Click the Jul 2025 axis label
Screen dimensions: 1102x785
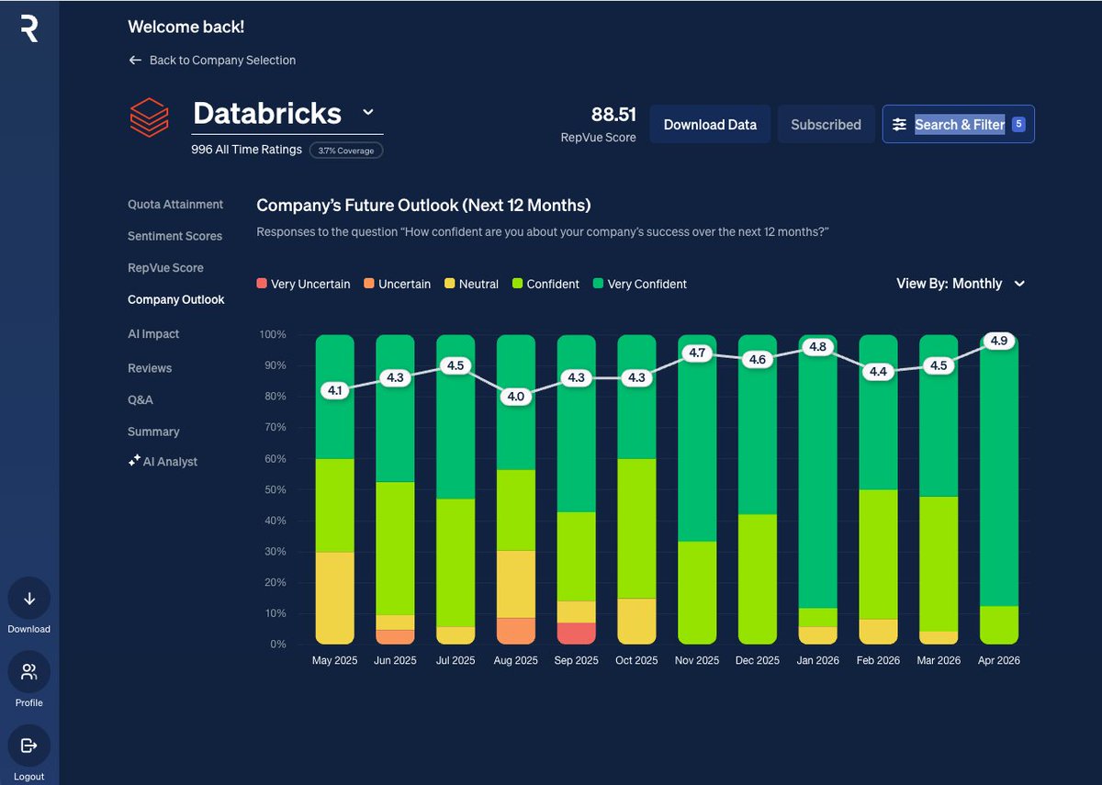point(455,660)
